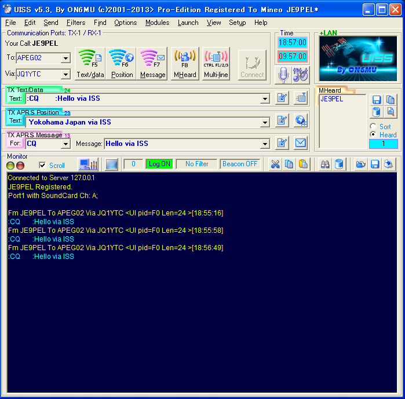This screenshot has height=399, width=405.
Task: Send APRS Position with the F6 button
Action: point(122,64)
